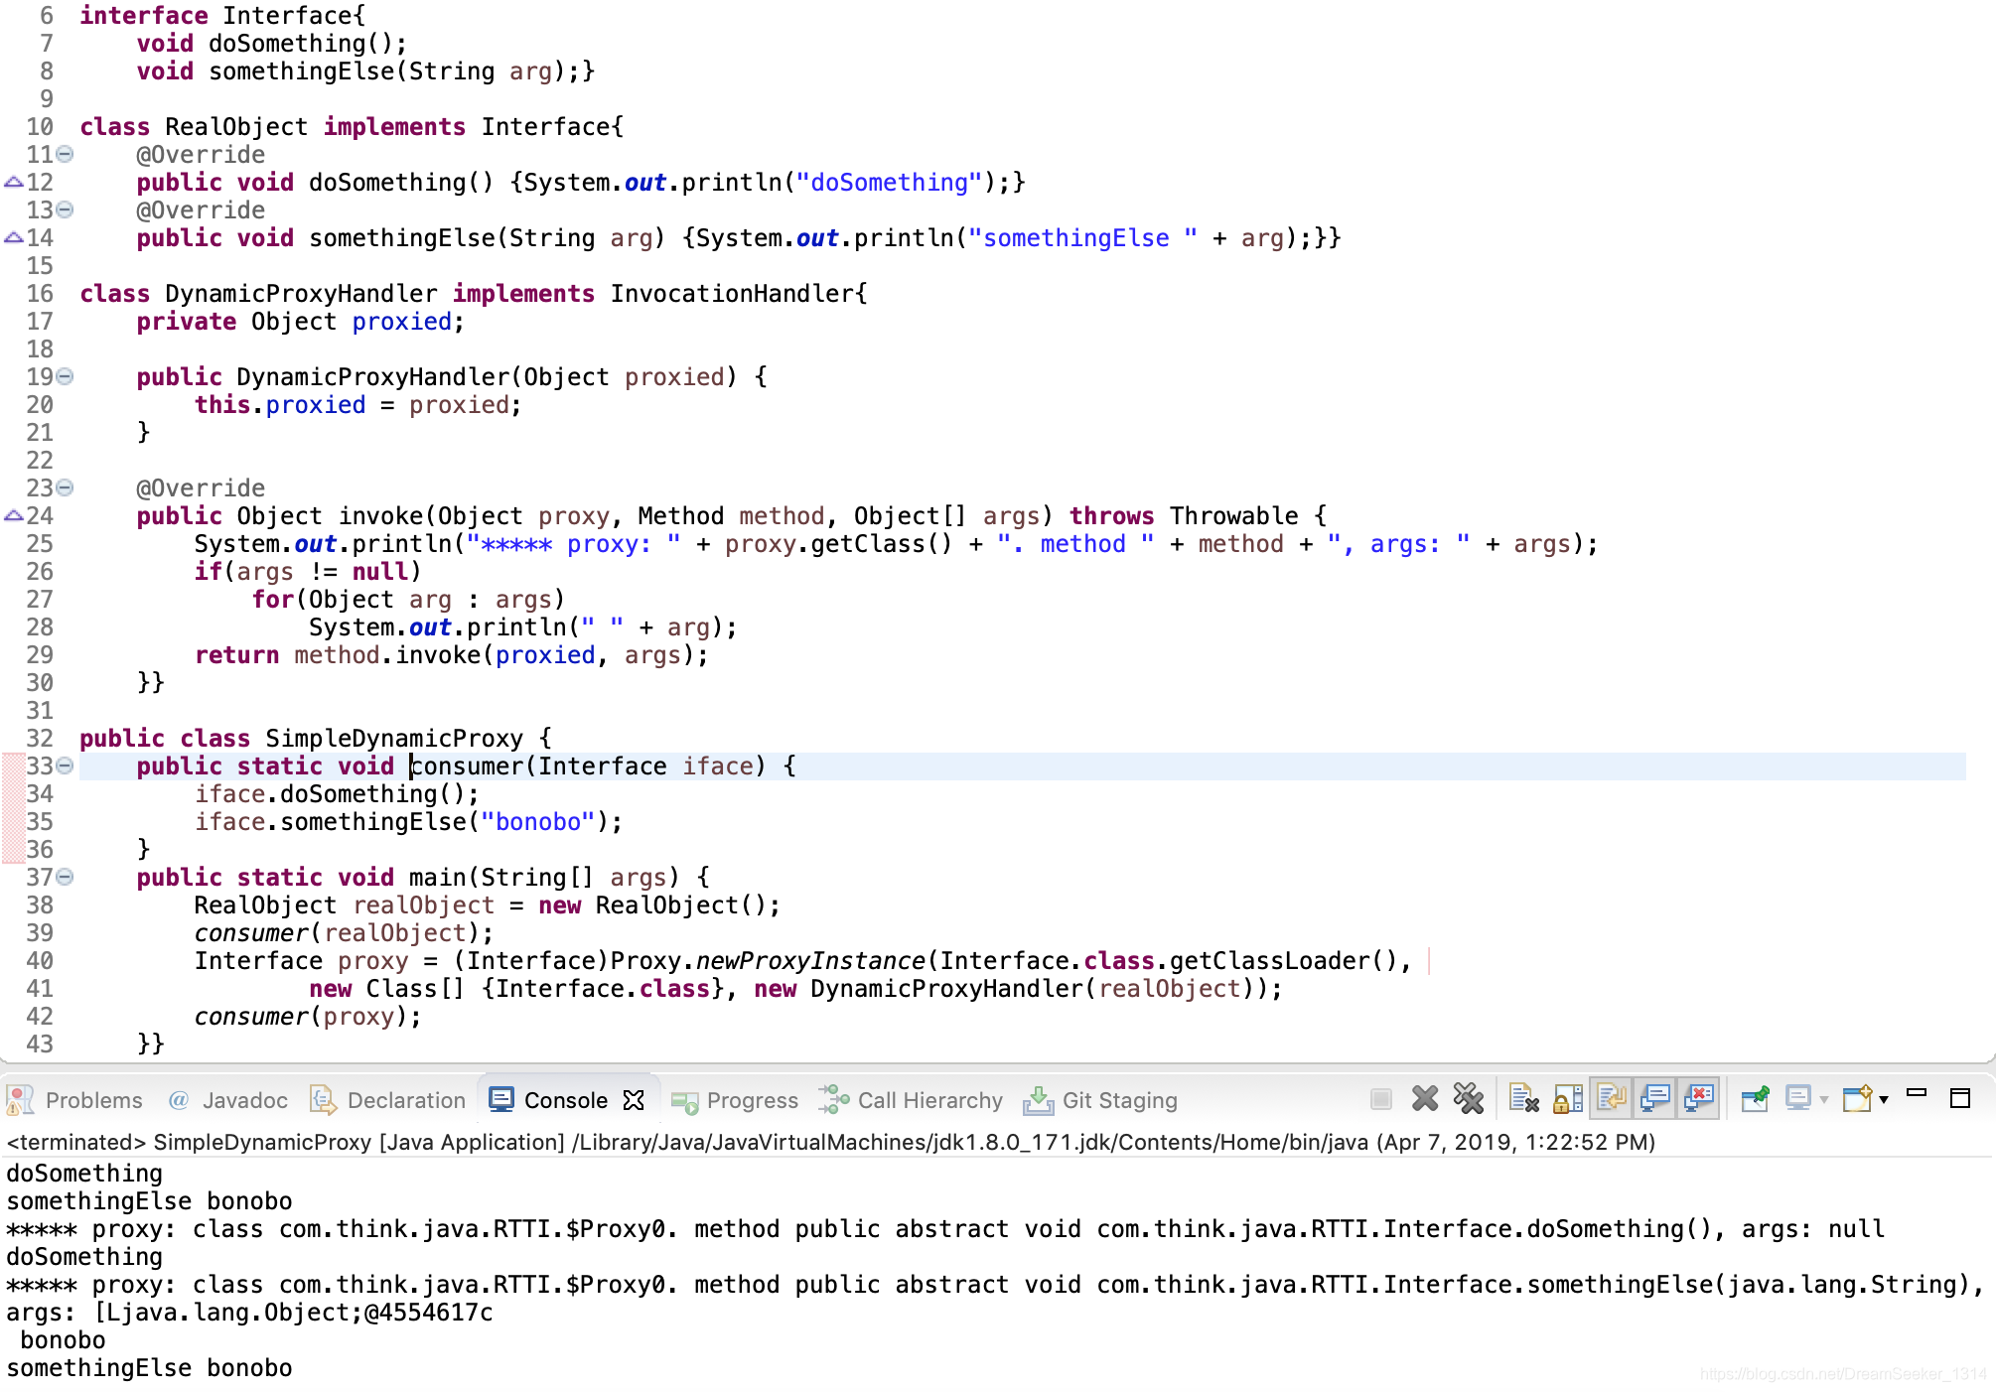Click the Progress tab icon
1996x1392 pixels.
[684, 1101]
